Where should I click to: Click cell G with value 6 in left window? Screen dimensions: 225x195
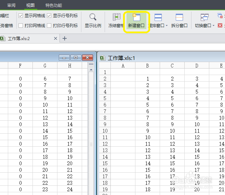pos(45,78)
